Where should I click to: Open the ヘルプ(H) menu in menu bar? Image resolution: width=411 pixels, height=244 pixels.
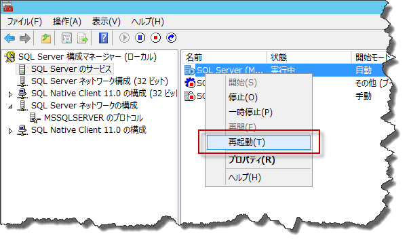(x=148, y=22)
